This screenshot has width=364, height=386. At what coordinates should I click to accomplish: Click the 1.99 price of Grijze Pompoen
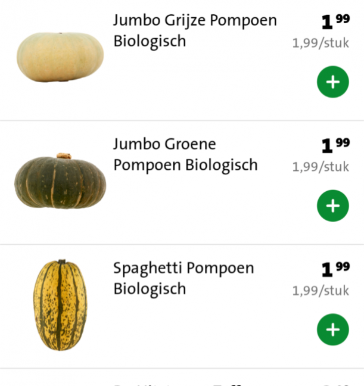click(335, 21)
